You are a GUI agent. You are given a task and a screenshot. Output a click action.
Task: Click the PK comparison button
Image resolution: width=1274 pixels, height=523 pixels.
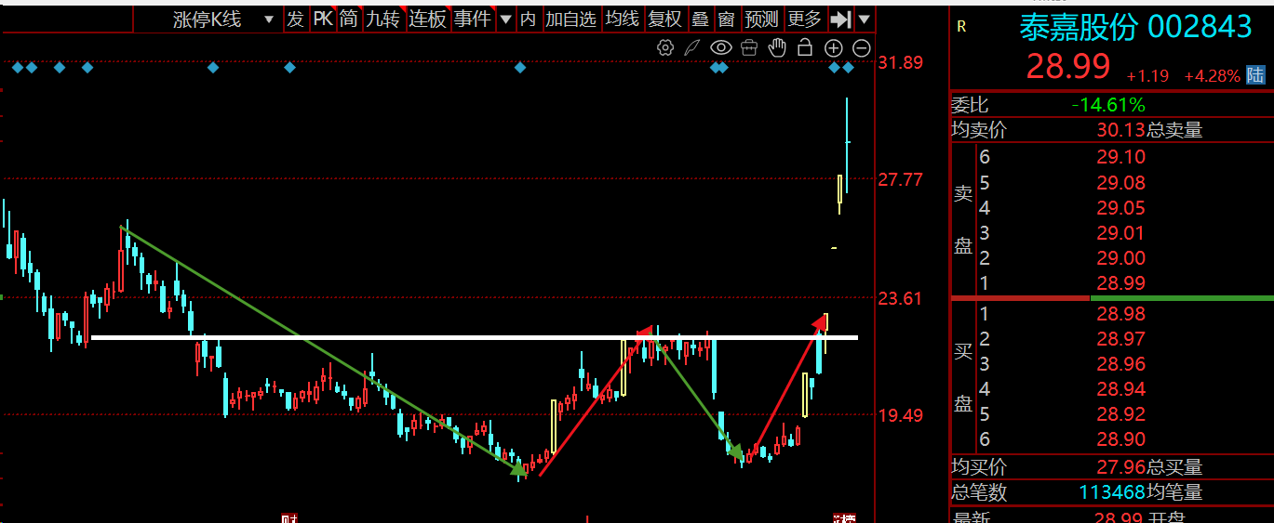point(323,19)
